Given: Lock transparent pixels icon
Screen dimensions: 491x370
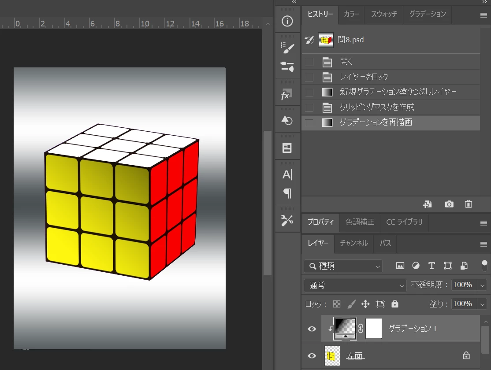Looking at the screenshot, I should click(x=337, y=304).
